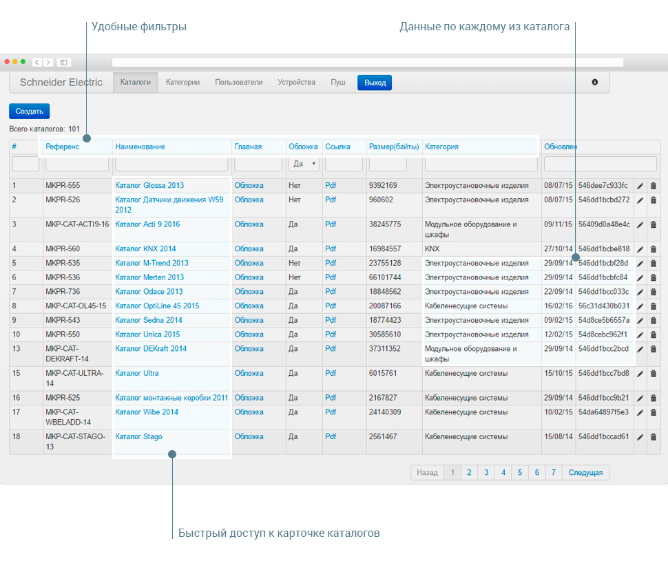The height and width of the screenshot is (563, 668).
Task: Focus the Категория filter input
Action: pyautogui.click(x=481, y=164)
